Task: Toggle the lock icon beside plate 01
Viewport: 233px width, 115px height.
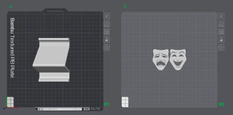Action: click(107, 40)
